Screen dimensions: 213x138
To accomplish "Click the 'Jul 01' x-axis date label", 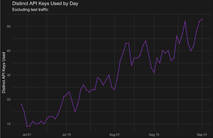I will click(x=27, y=135).
